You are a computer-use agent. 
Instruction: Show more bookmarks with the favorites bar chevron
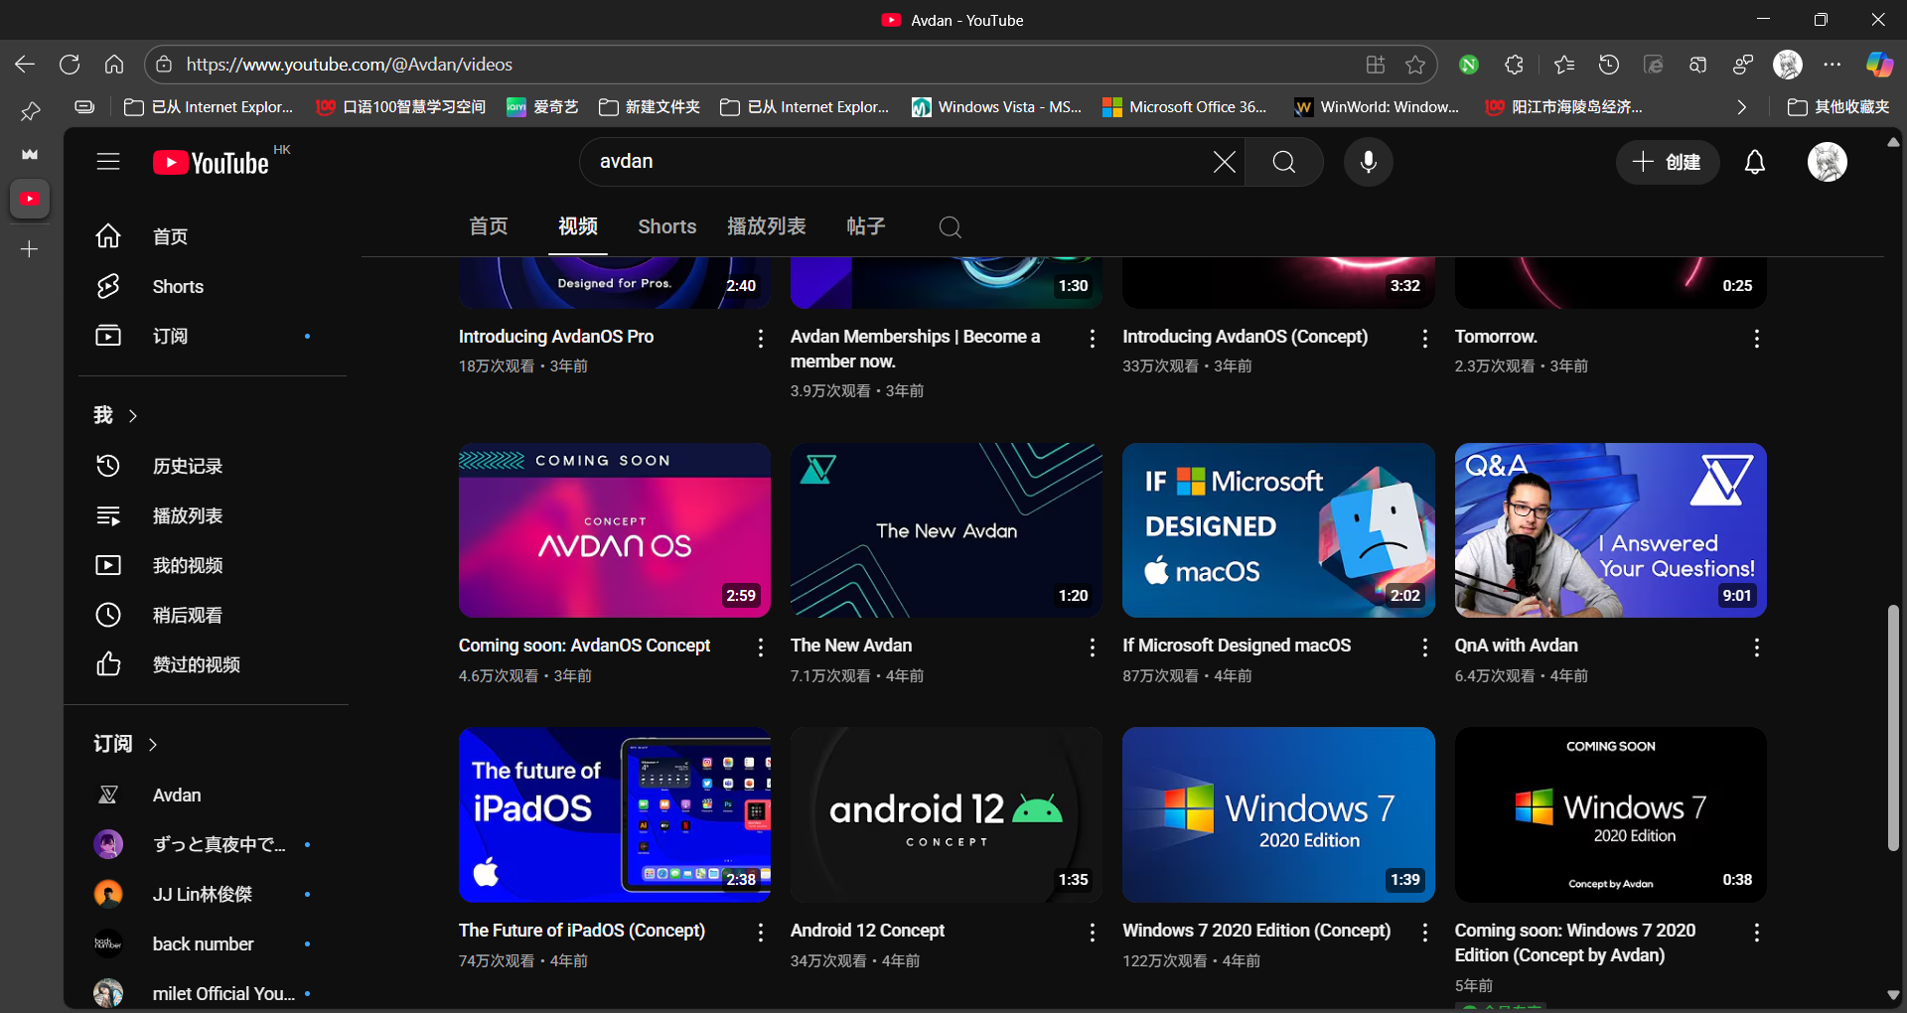tap(1741, 107)
